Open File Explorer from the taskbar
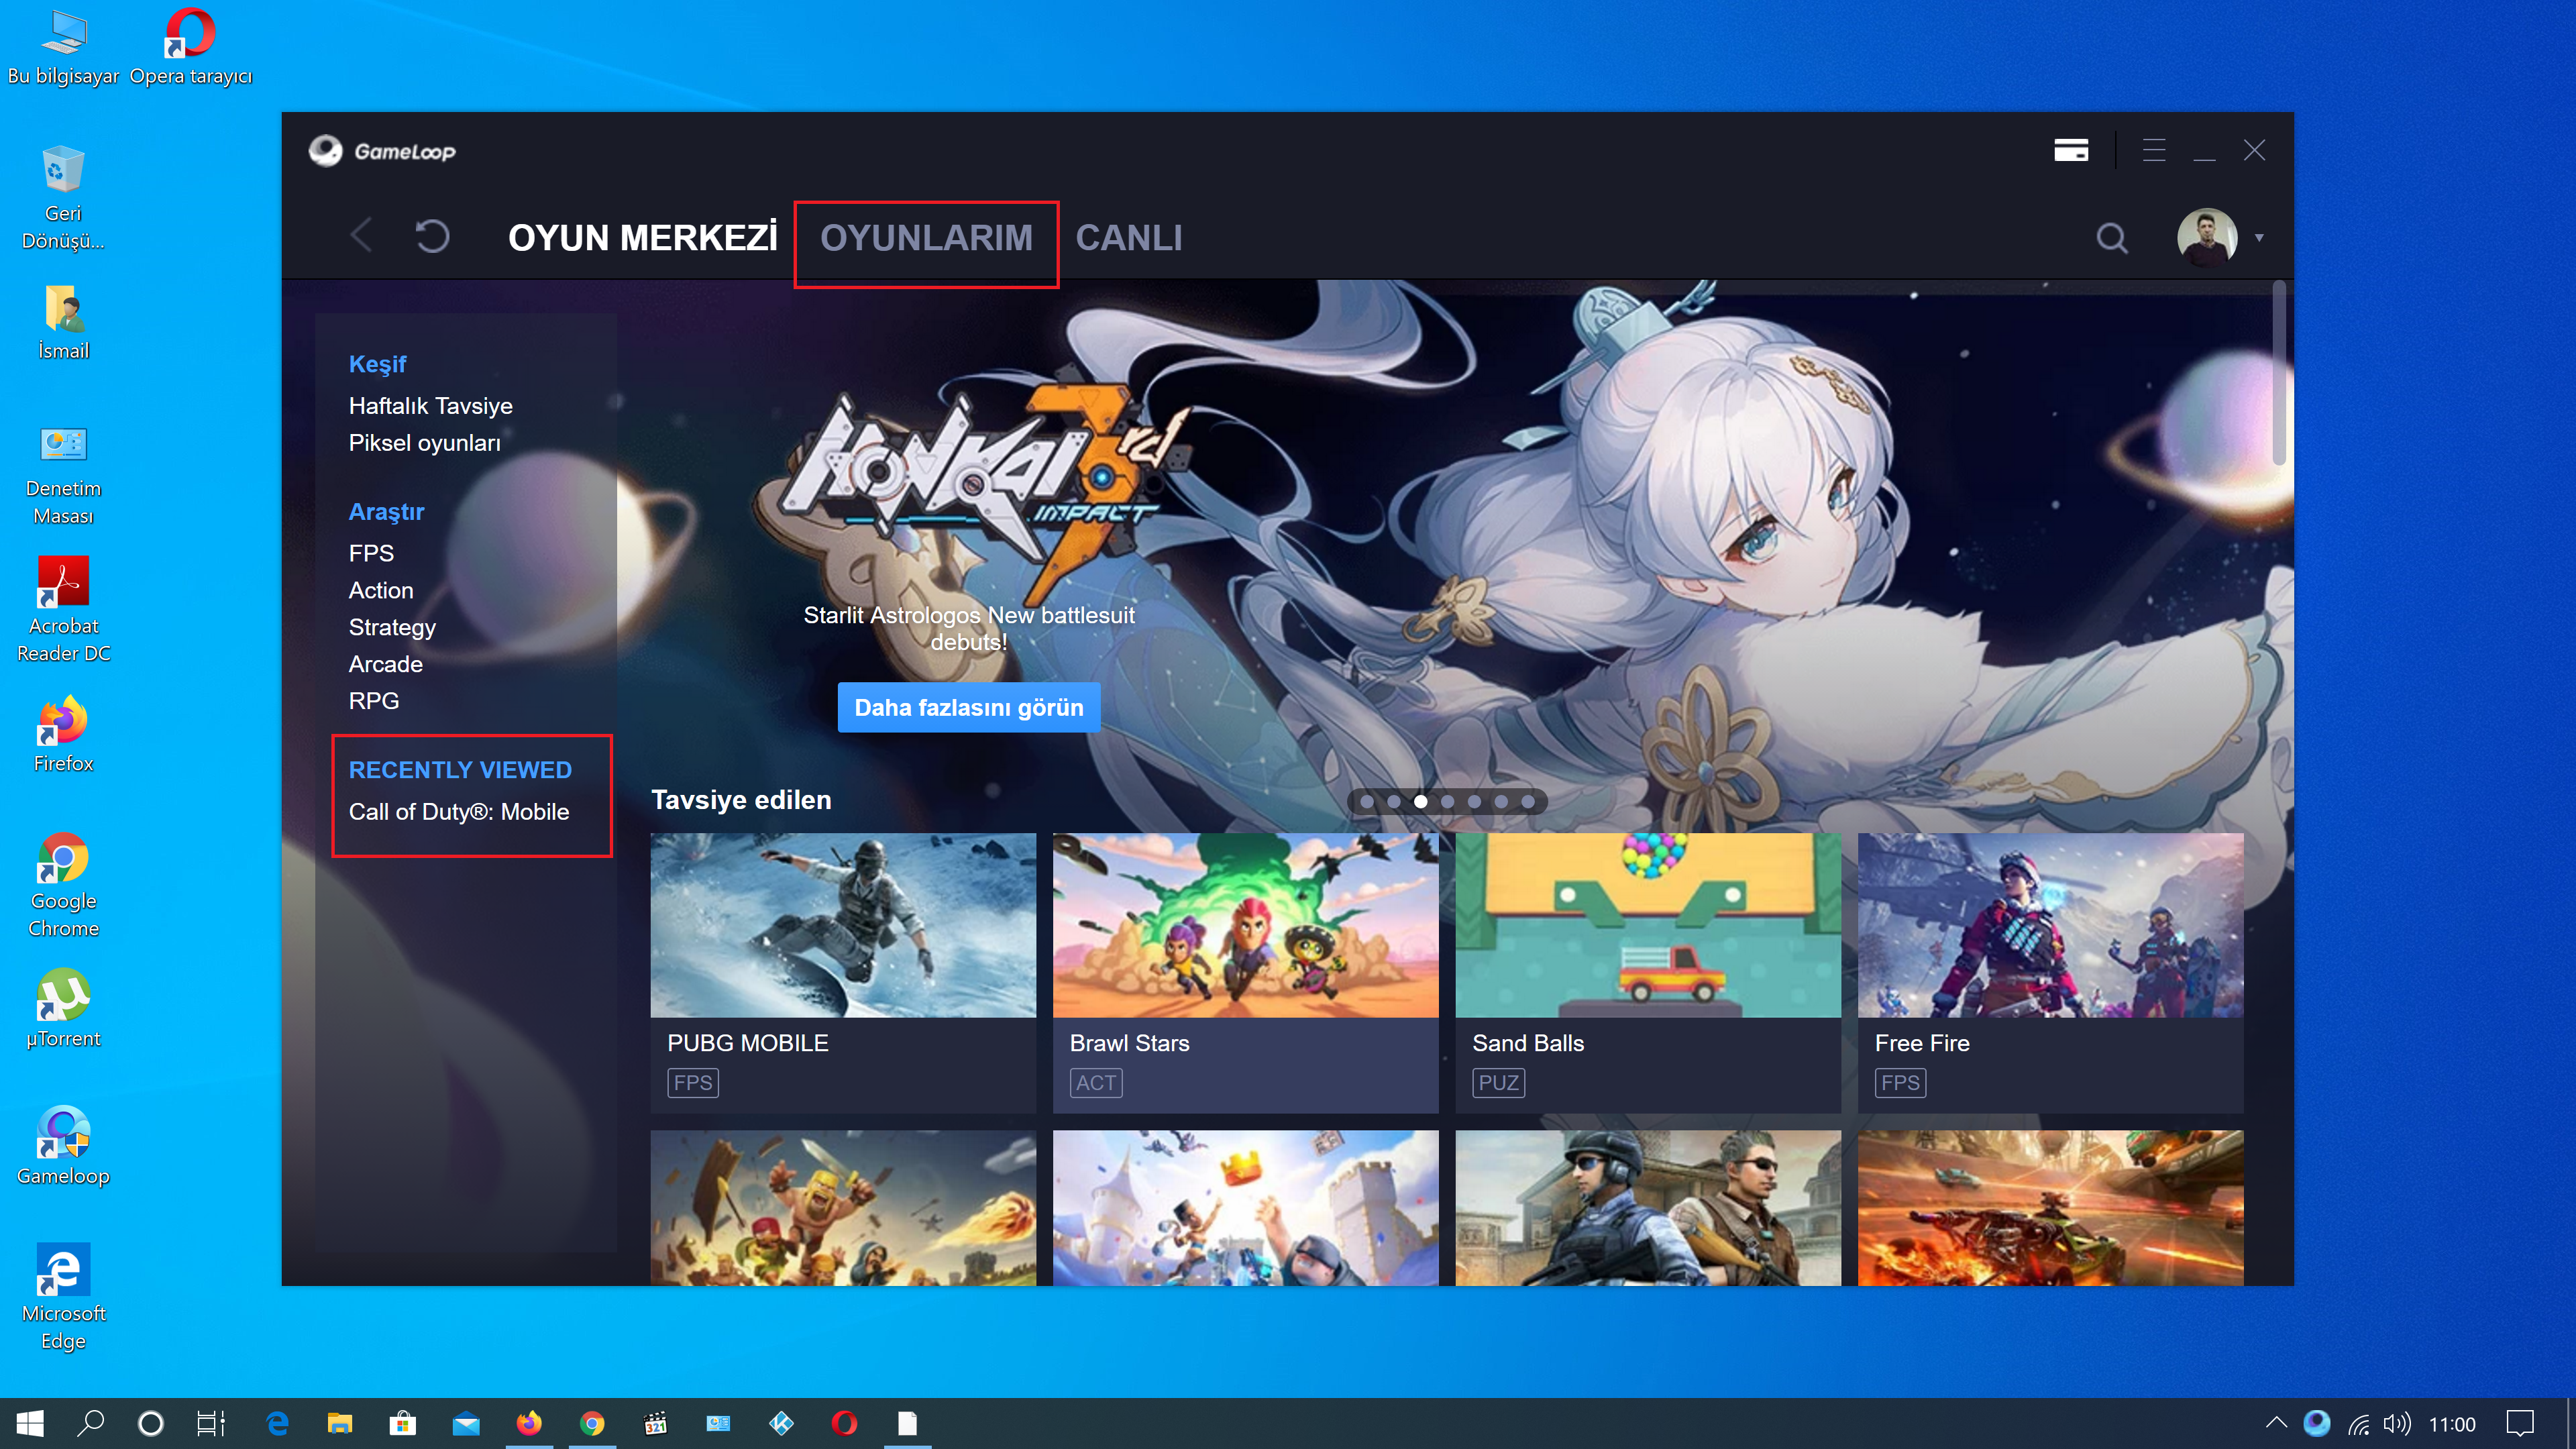Viewport: 2576px width, 1449px height. tap(340, 1423)
